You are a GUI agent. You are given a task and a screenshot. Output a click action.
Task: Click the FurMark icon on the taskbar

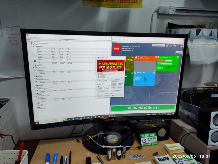point(113,116)
